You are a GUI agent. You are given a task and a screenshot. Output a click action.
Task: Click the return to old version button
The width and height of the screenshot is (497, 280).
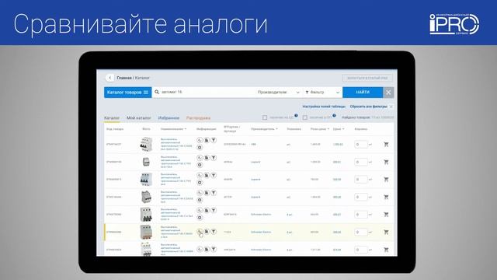[x=367, y=78]
